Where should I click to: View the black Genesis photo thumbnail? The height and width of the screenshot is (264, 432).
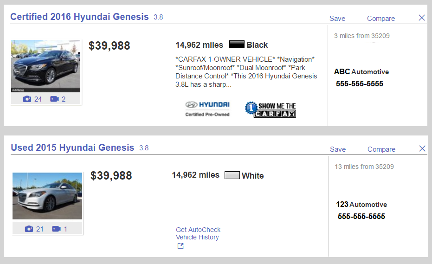pyautogui.click(x=46, y=66)
